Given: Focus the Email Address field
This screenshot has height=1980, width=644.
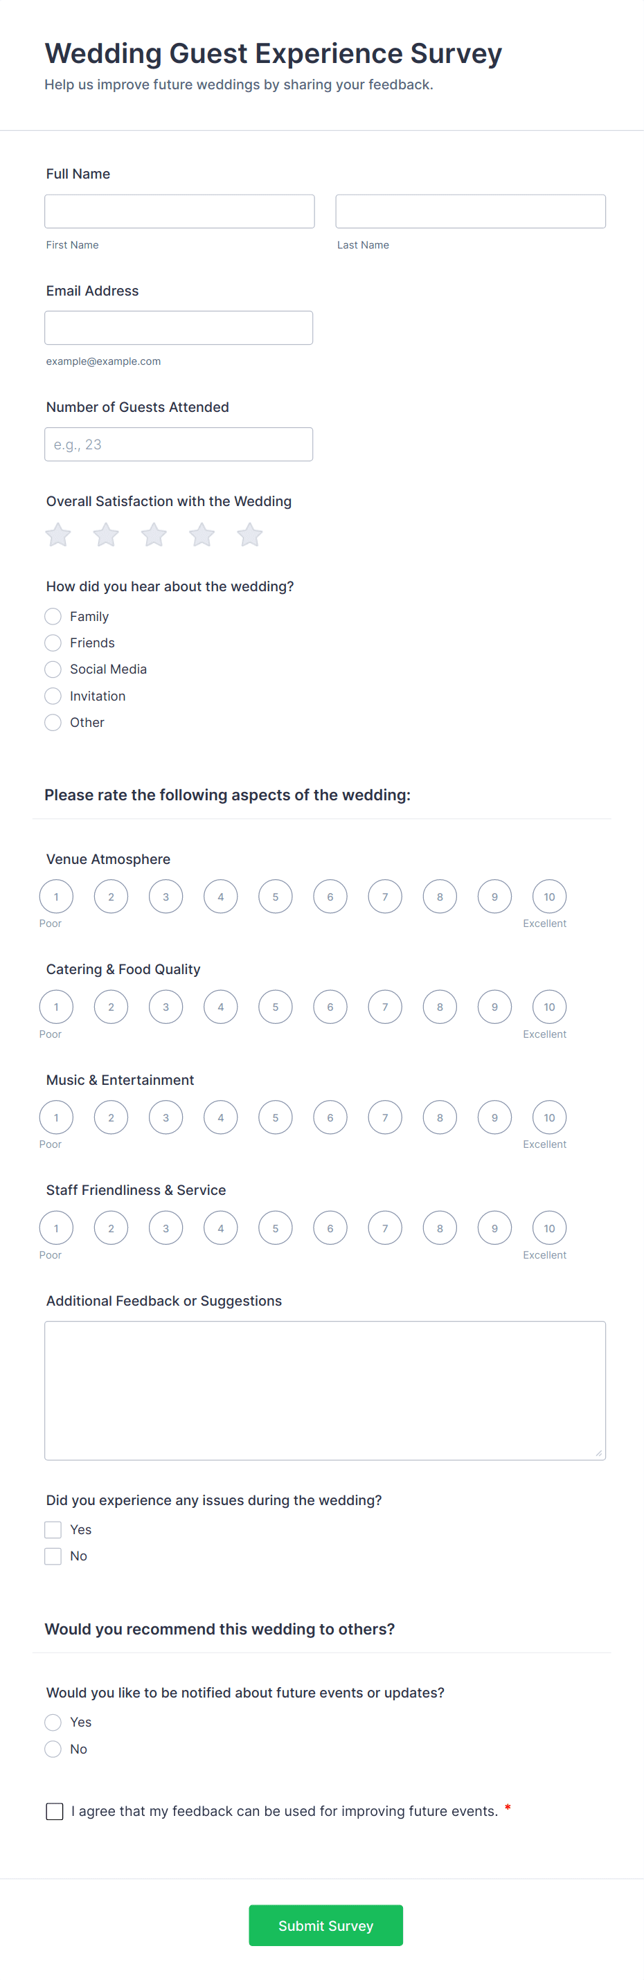Looking at the screenshot, I should (179, 327).
